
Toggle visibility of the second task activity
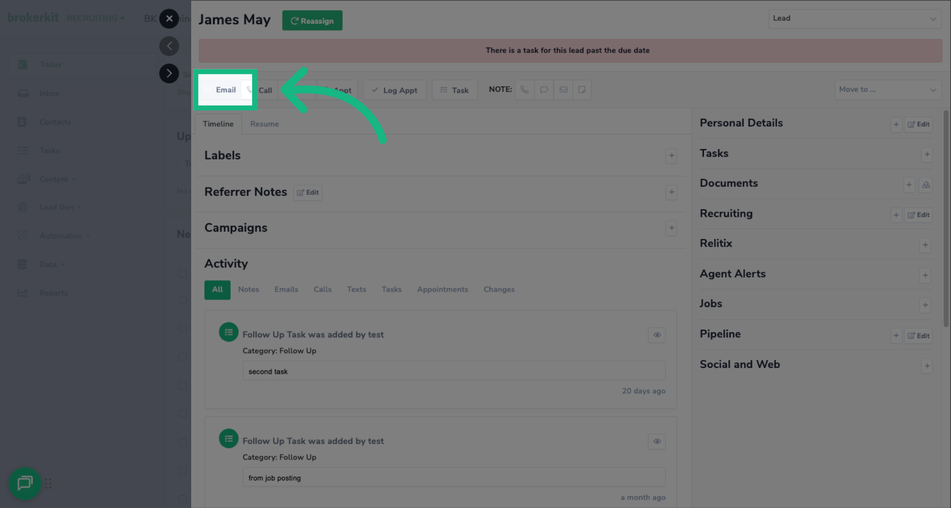click(657, 335)
